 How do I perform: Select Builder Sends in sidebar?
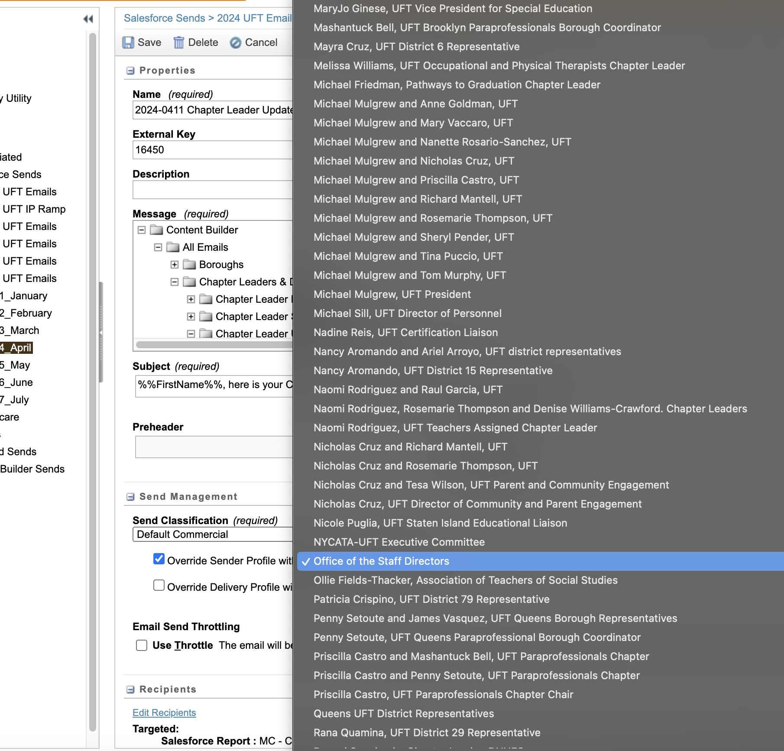click(32, 469)
